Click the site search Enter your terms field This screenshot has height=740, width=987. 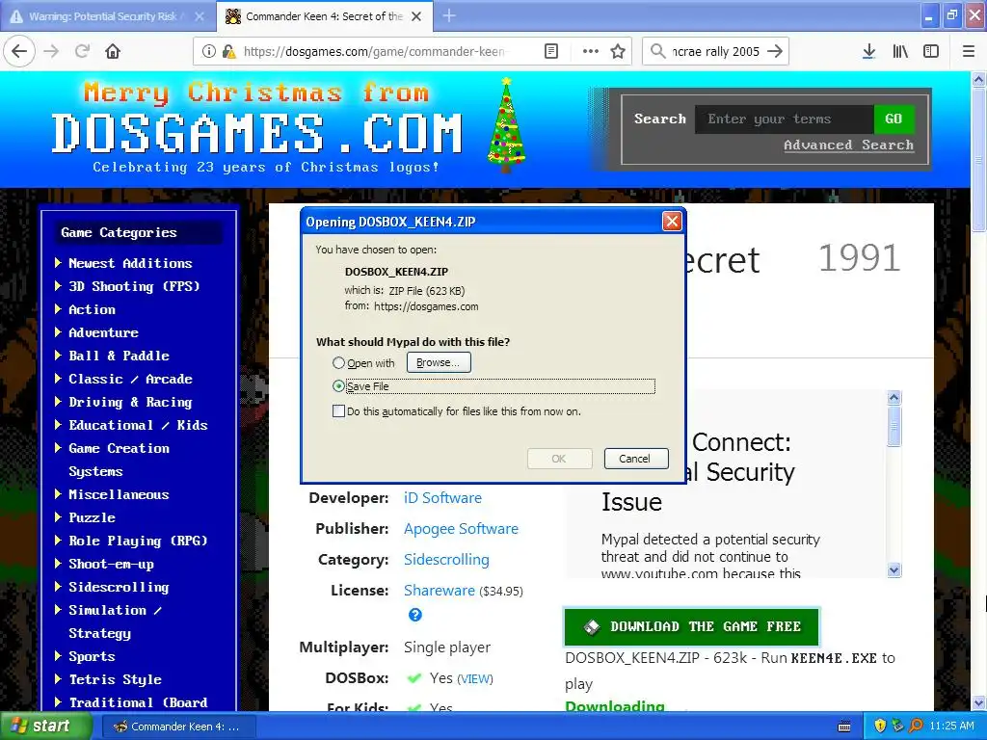pos(785,119)
